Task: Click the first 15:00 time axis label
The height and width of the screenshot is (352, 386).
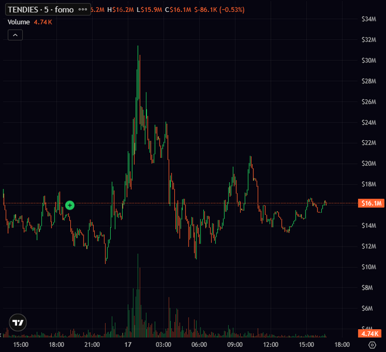Action: (20, 345)
